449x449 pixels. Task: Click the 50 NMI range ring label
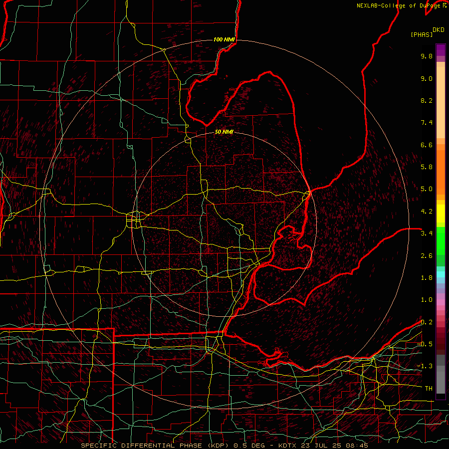pyautogui.click(x=224, y=132)
